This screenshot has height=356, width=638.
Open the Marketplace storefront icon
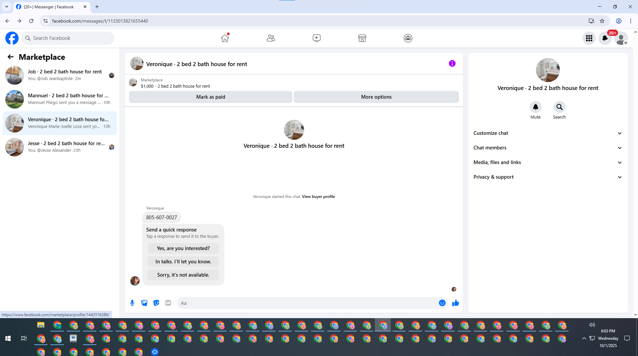[362, 38]
